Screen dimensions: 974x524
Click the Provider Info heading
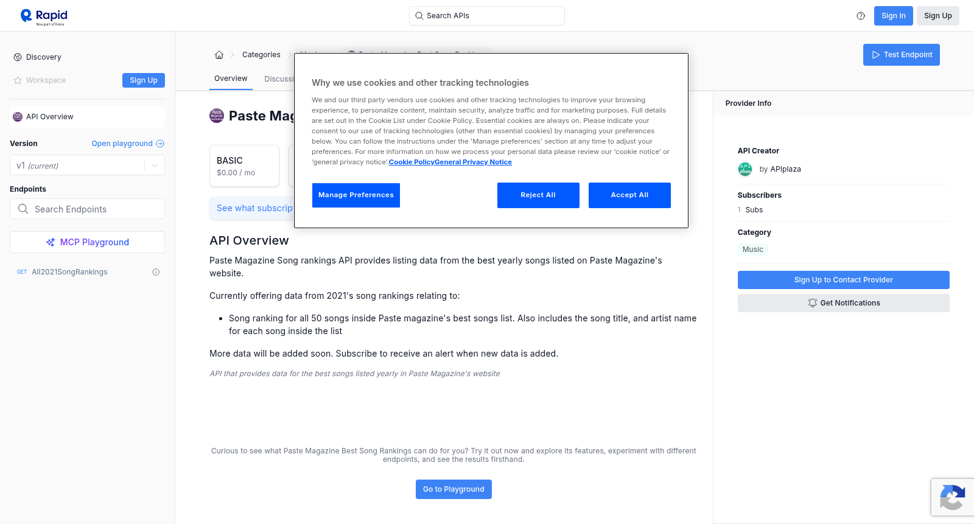(x=748, y=103)
